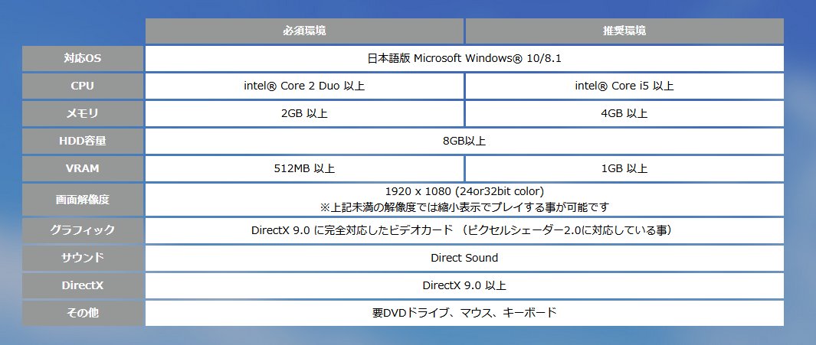Click the 2GB 以上 memory cell
Image resolution: width=816 pixels, height=345 pixels.
pos(304,114)
